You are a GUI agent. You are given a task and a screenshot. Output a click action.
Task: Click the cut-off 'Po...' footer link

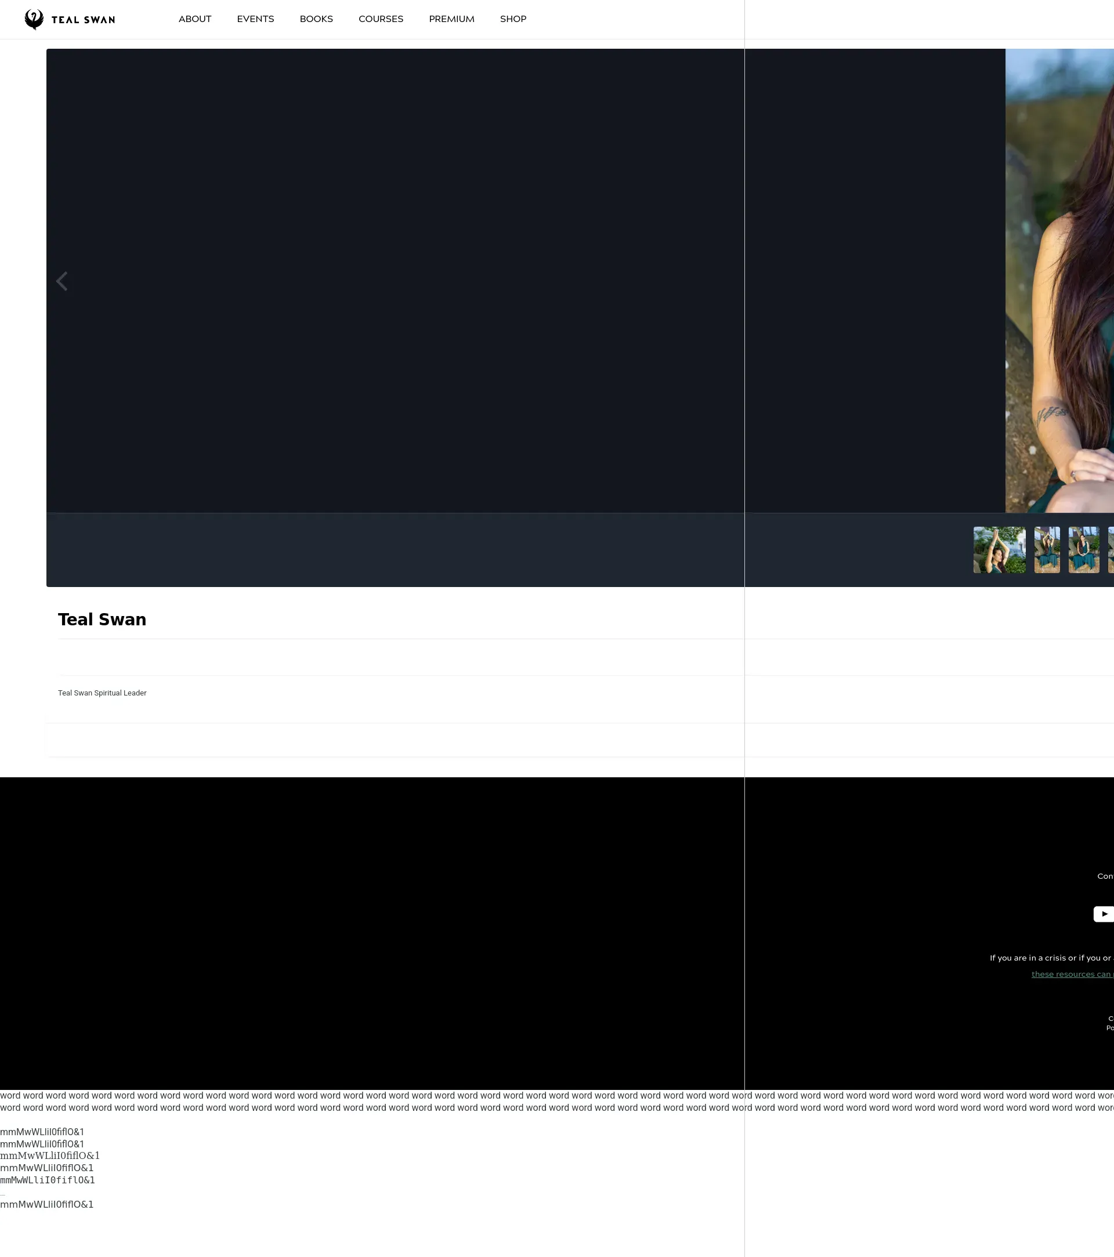(1110, 1028)
